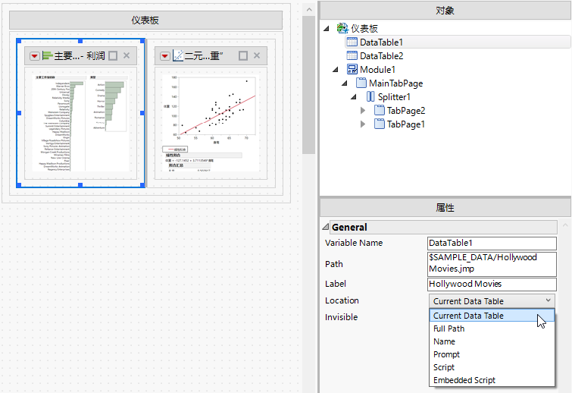Image resolution: width=572 pixels, height=393 pixels.
Task: Click the Variable Name input field
Action: [491, 244]
